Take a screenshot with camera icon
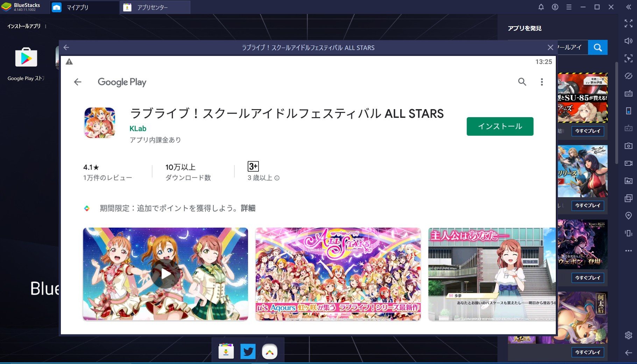The width and height of the screenshot is (637, 364). click(x=628, y=146)
